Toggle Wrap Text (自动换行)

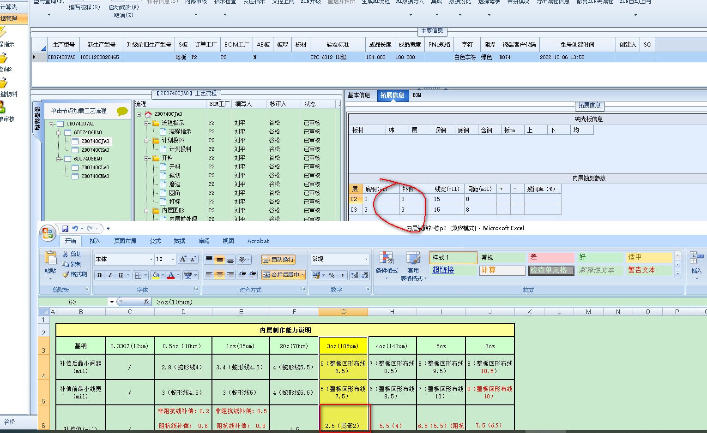(278, 259)
